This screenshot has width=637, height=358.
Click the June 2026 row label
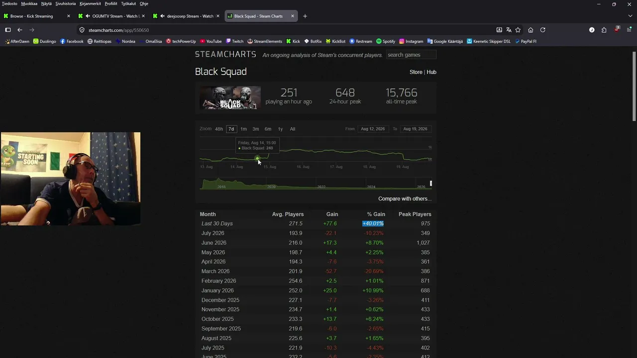[x=214, y=243]
